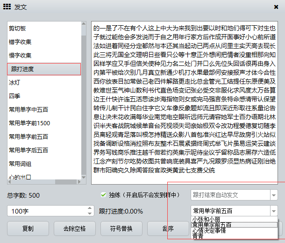Viewport: 285px width, 243px height.
Task: Click the 跟打进度:0.00% label
Action: click(121, 211)
